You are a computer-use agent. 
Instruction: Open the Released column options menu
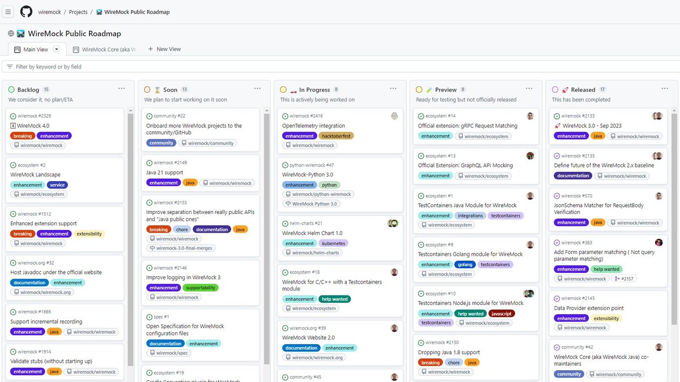[x=665, y=89]
